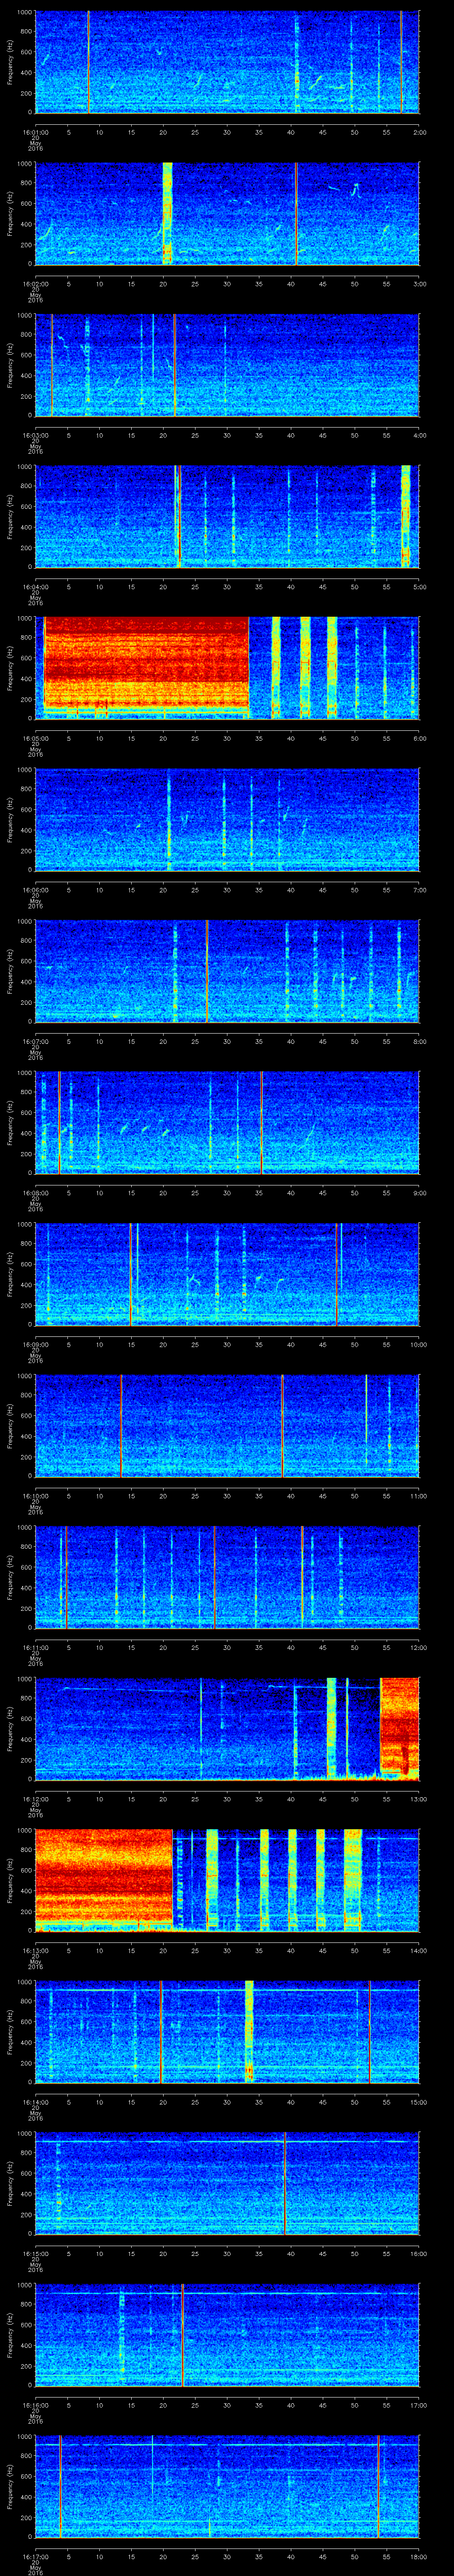Click the 16:03:00 start time label
The image size is (454, 2576).
tap(35, 435)
